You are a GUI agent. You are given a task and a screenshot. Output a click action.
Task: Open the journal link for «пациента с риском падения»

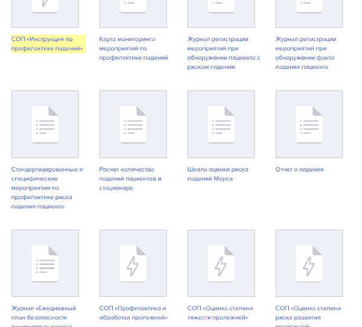[223, 53]
